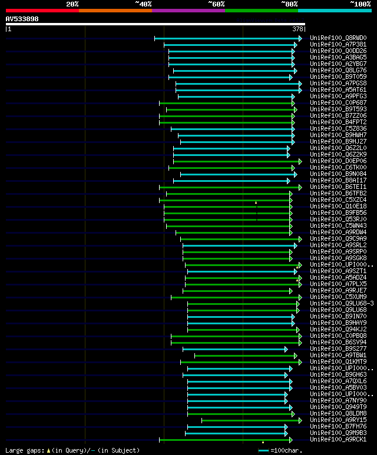Select the UniRef100_C5XZC4 label

tap(338, 200)
